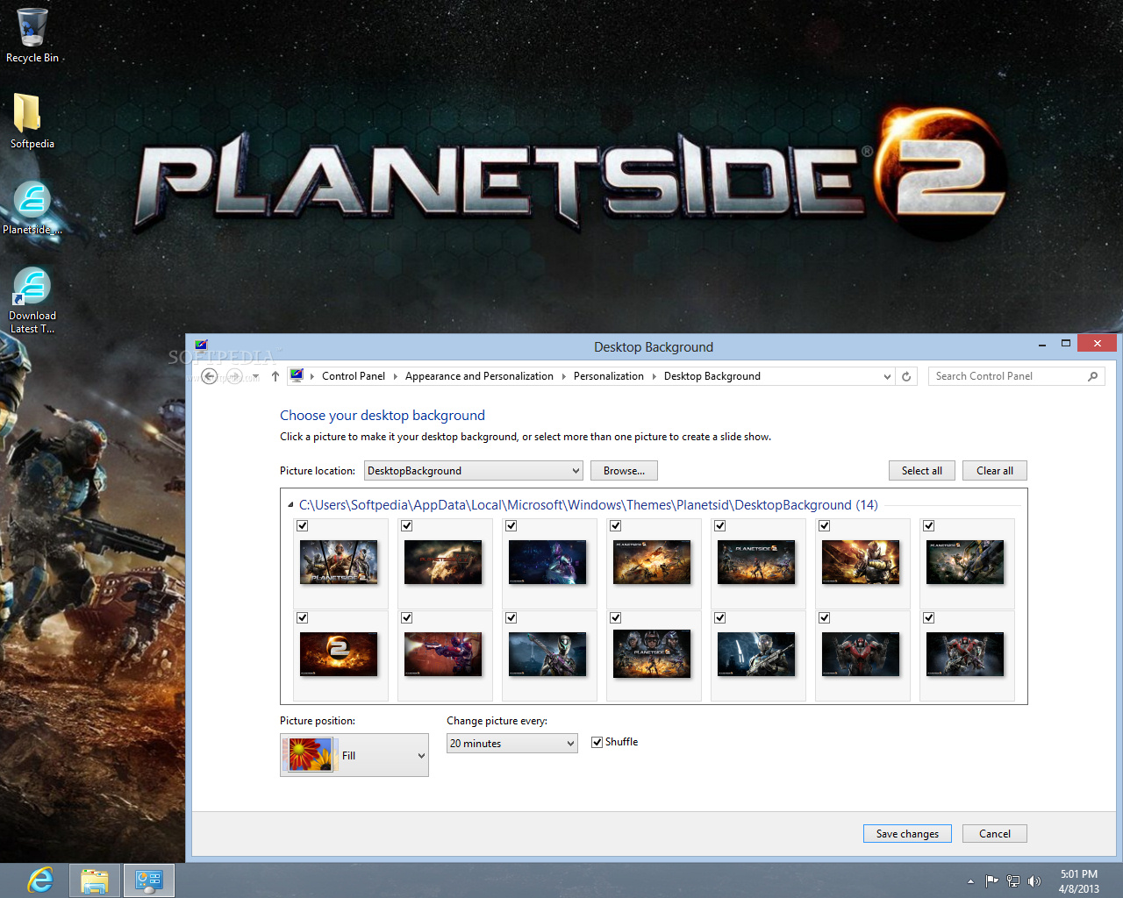
Task: Uncheck the first-row last wallpaper checkbox
Action: tap(929, 526)
